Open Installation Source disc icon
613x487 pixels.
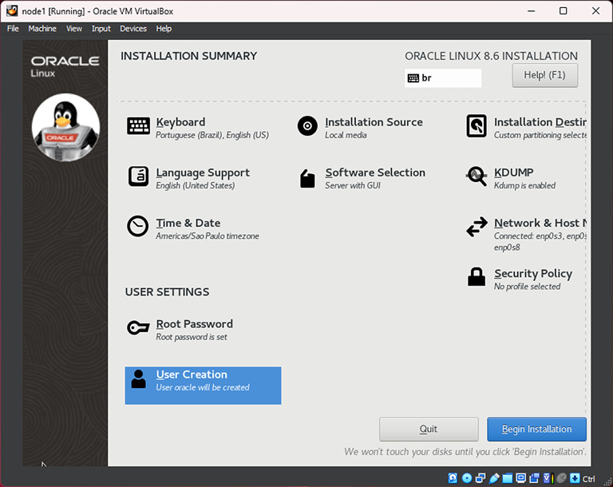click(x=307, y=126)
